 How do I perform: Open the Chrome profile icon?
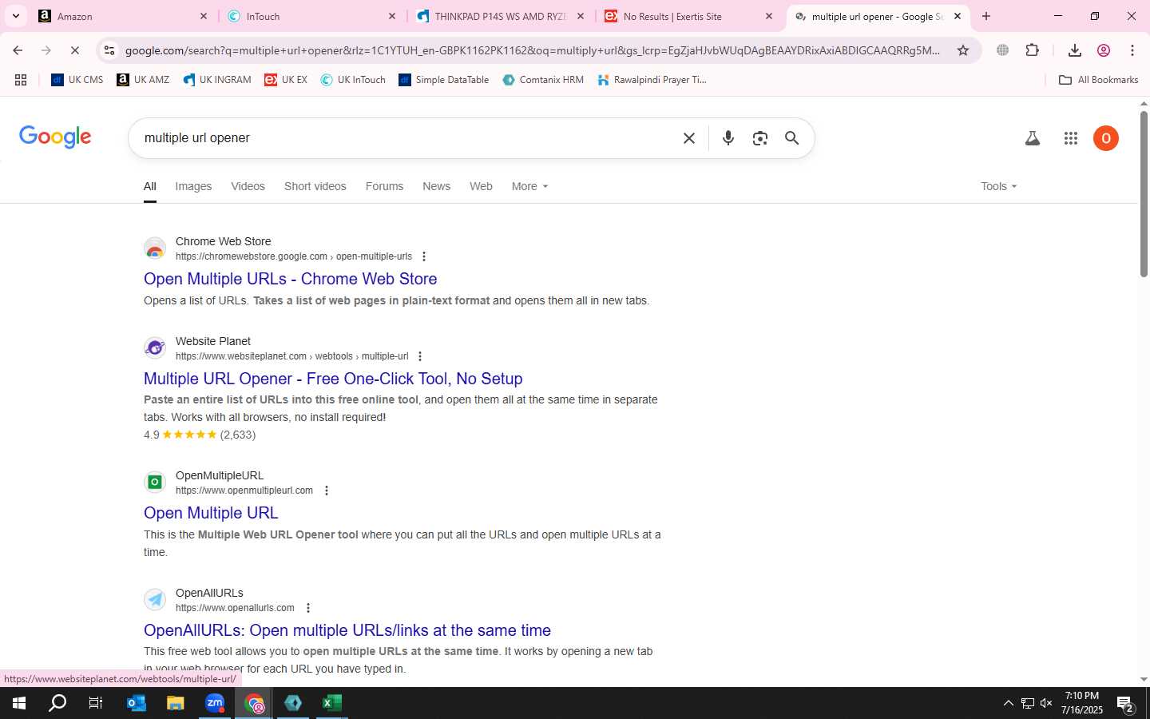point(1104,50)
